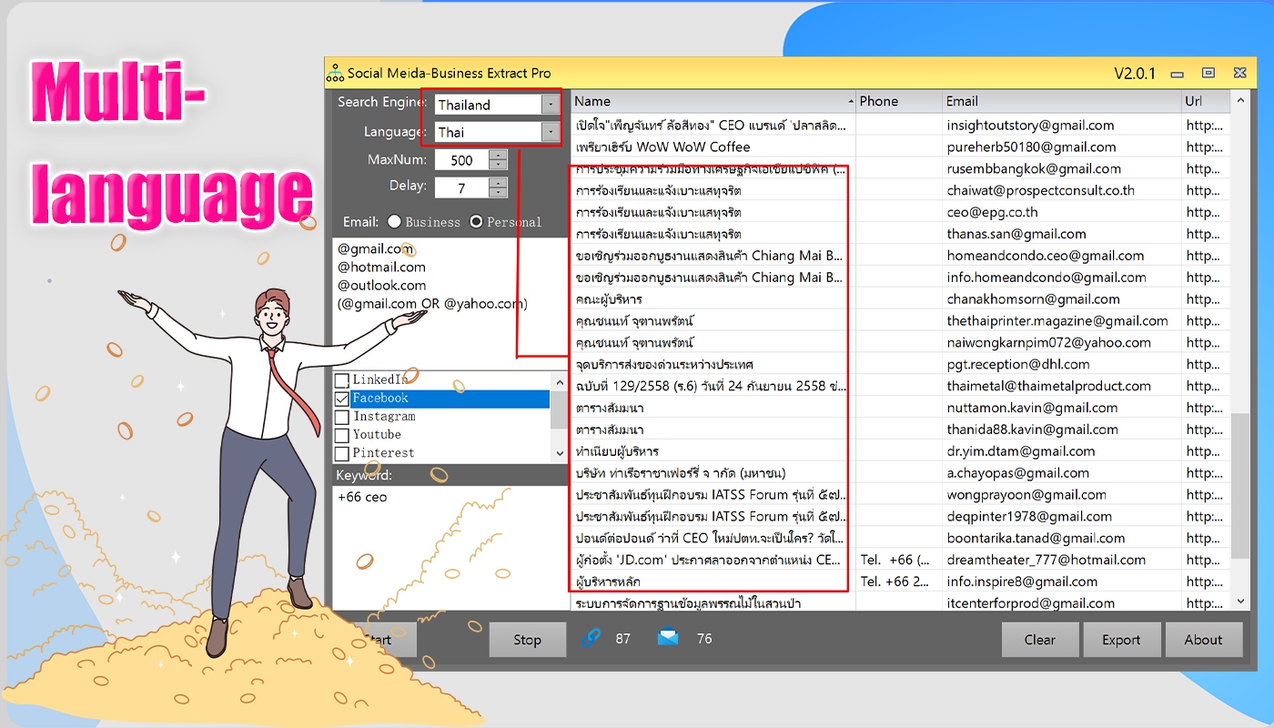Select email a.chayopas@gmail.com cell
Screen dimensions: 1274x728
1061,473
